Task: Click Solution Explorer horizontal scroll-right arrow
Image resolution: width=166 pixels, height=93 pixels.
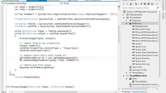Action: [x=157, y=89]
